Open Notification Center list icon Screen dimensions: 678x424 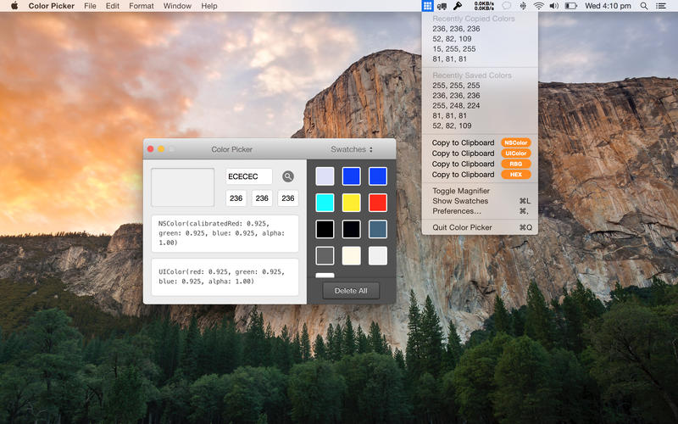click(x=662, y=6)
